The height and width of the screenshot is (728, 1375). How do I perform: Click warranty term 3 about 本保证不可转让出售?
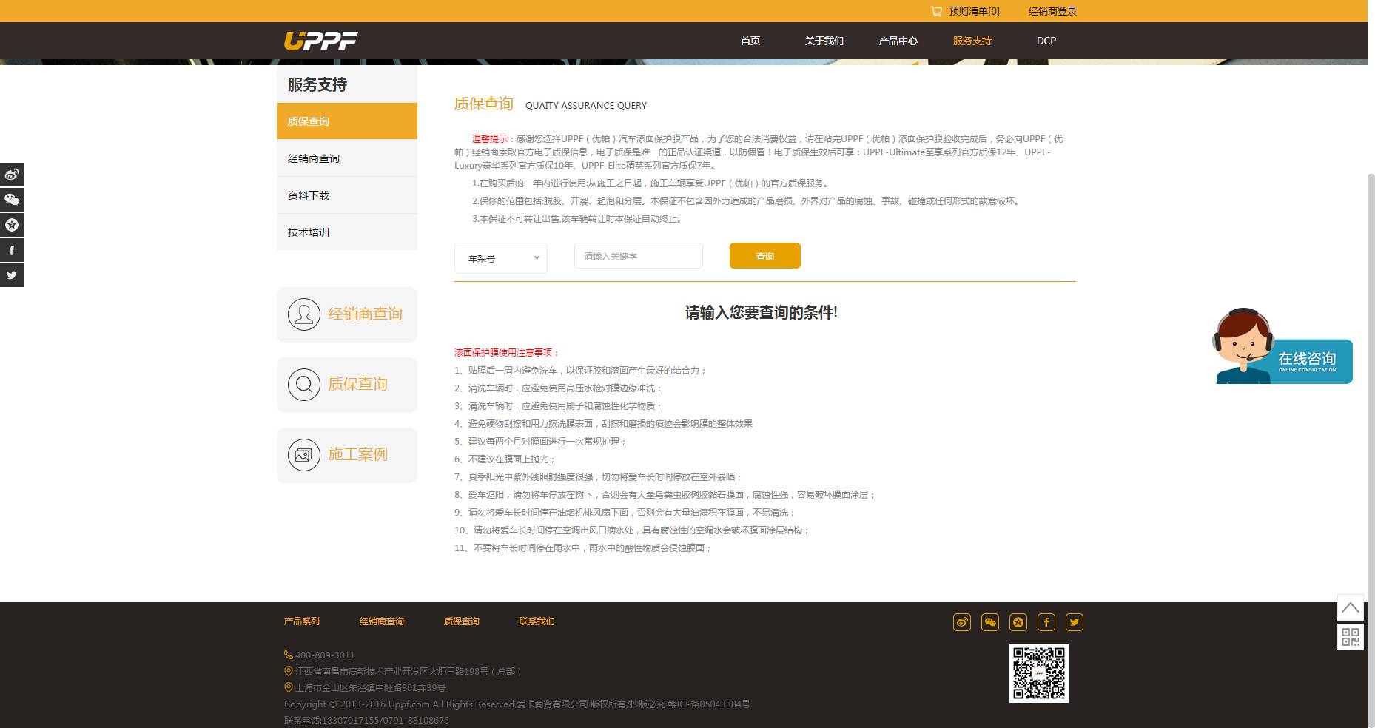pos(577,218)
